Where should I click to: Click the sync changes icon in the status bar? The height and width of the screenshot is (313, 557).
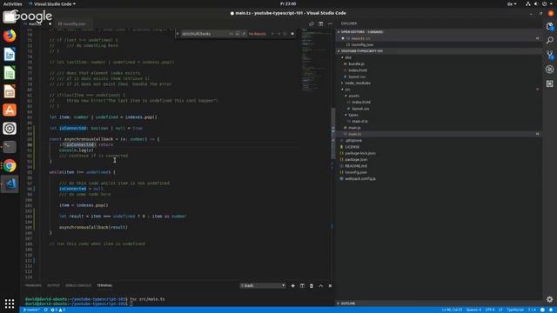coord(46,310)
